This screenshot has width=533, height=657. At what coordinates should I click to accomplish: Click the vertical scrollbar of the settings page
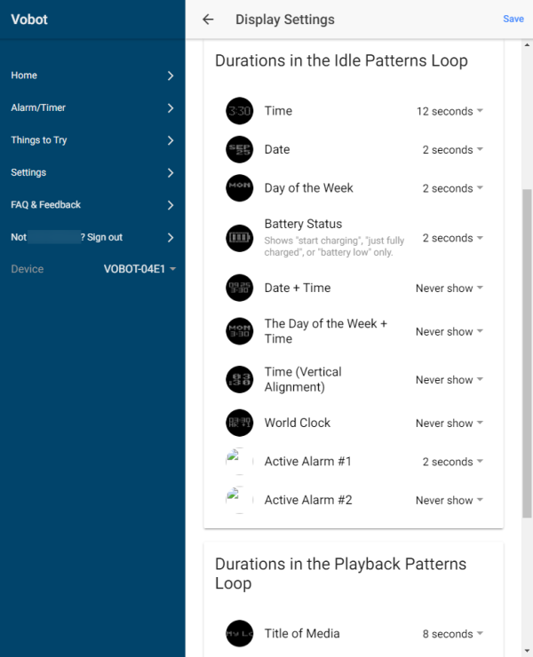(527, 355)
